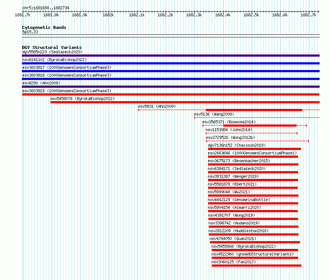Click the dark purple esv8290 feature bar
The image size is (330, 280).
pyautogui.click(x=171, y=87)
